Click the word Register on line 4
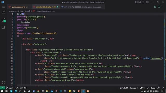 [26, 22]
